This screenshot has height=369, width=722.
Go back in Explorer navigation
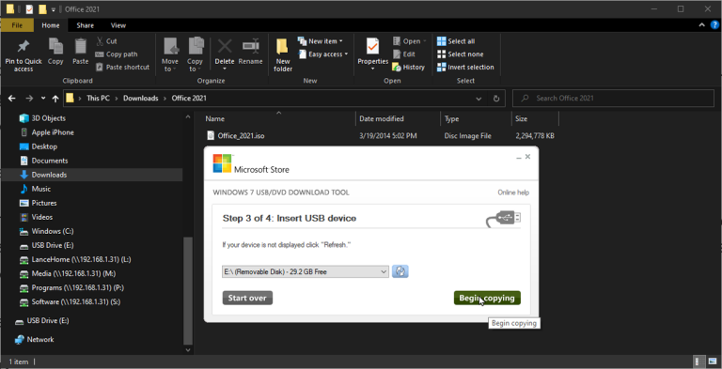point(12,99)
